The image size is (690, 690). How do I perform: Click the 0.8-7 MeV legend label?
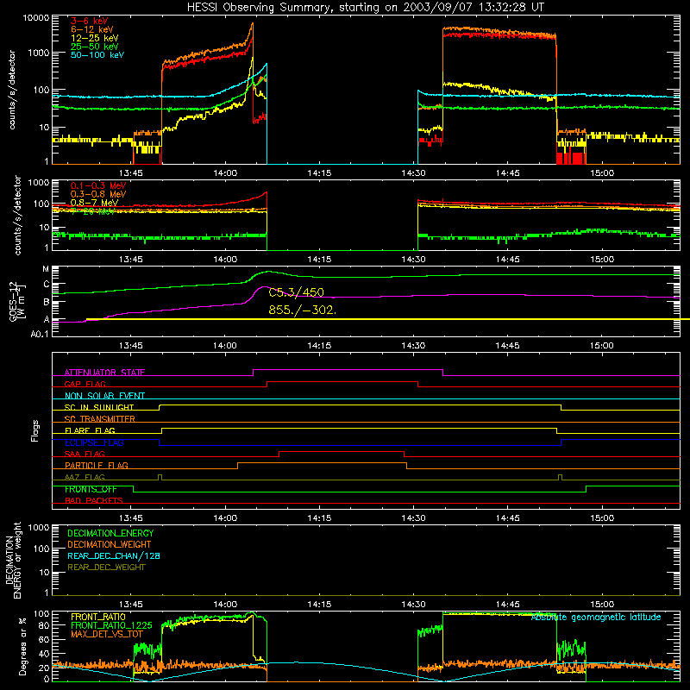(94, 203)
